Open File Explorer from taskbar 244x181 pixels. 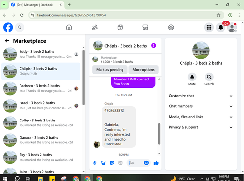[41, 179]
